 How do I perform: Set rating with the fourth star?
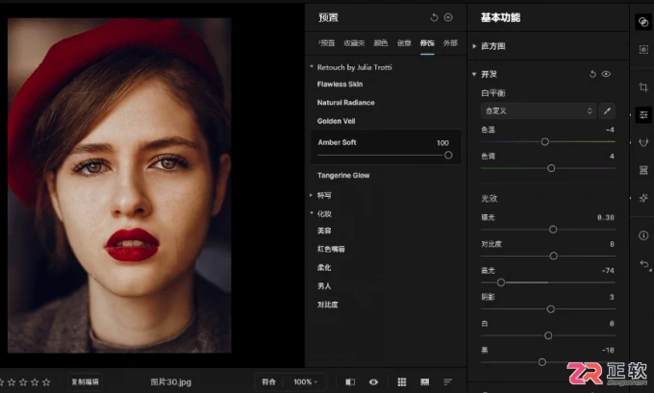(35, 381)
